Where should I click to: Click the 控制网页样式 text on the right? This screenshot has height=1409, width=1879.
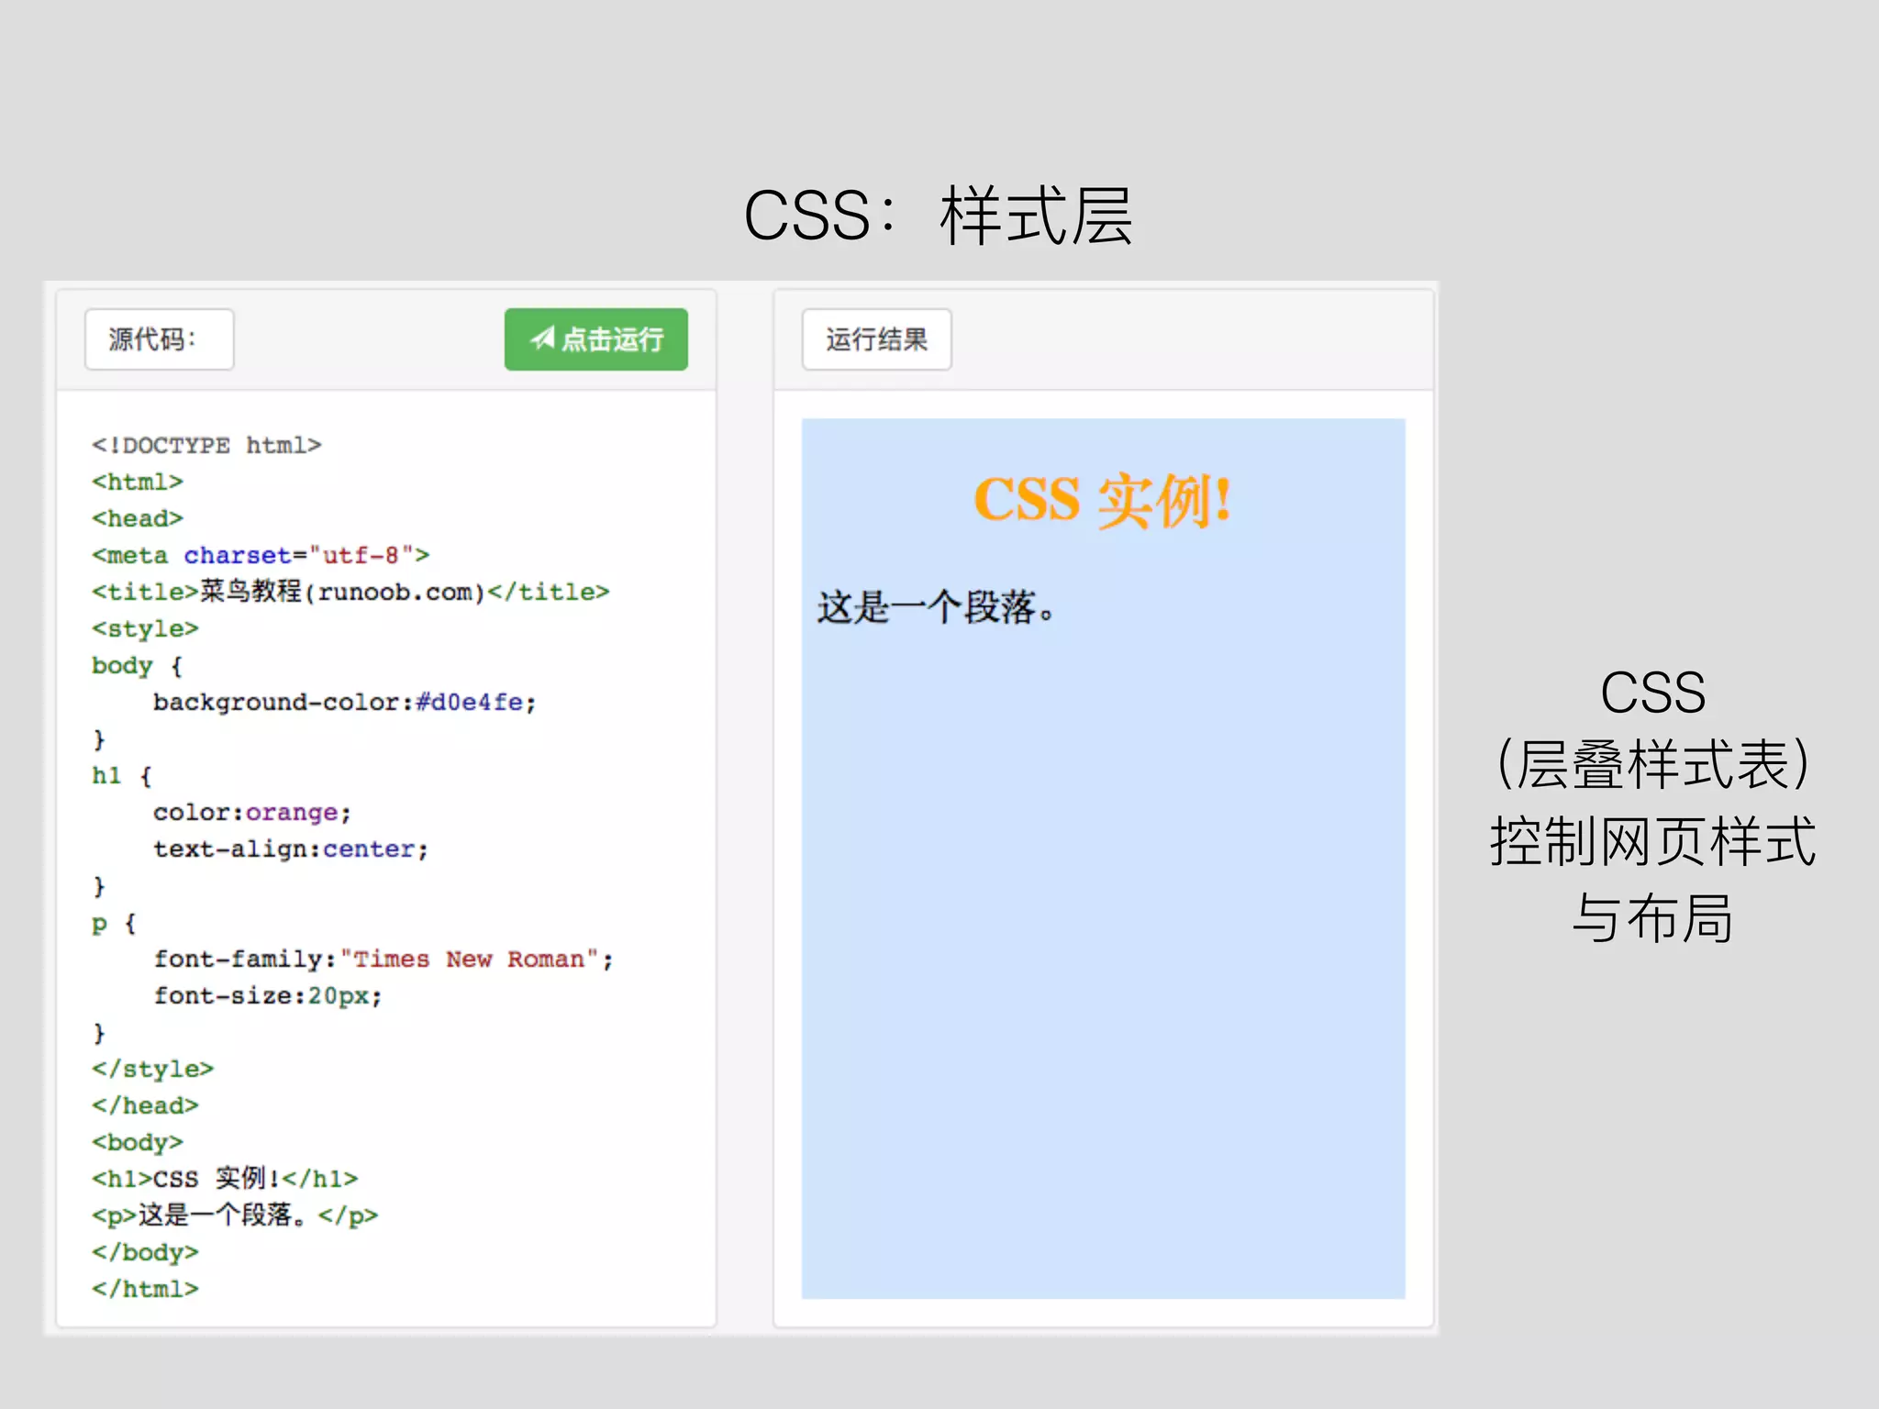(x=1653, y=842)
